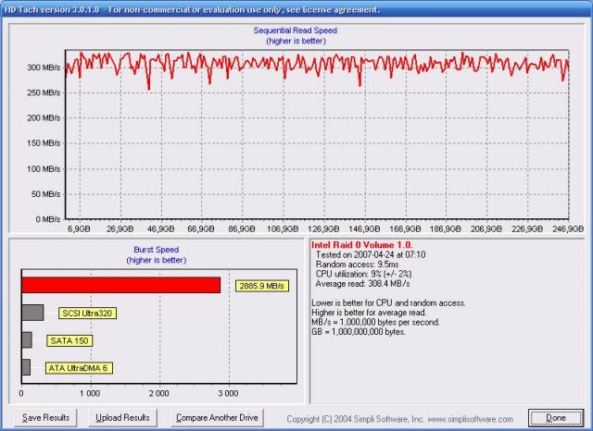593x431 pixels.
Task: Choose Compare Another Drive
Action: pos(217,418)
